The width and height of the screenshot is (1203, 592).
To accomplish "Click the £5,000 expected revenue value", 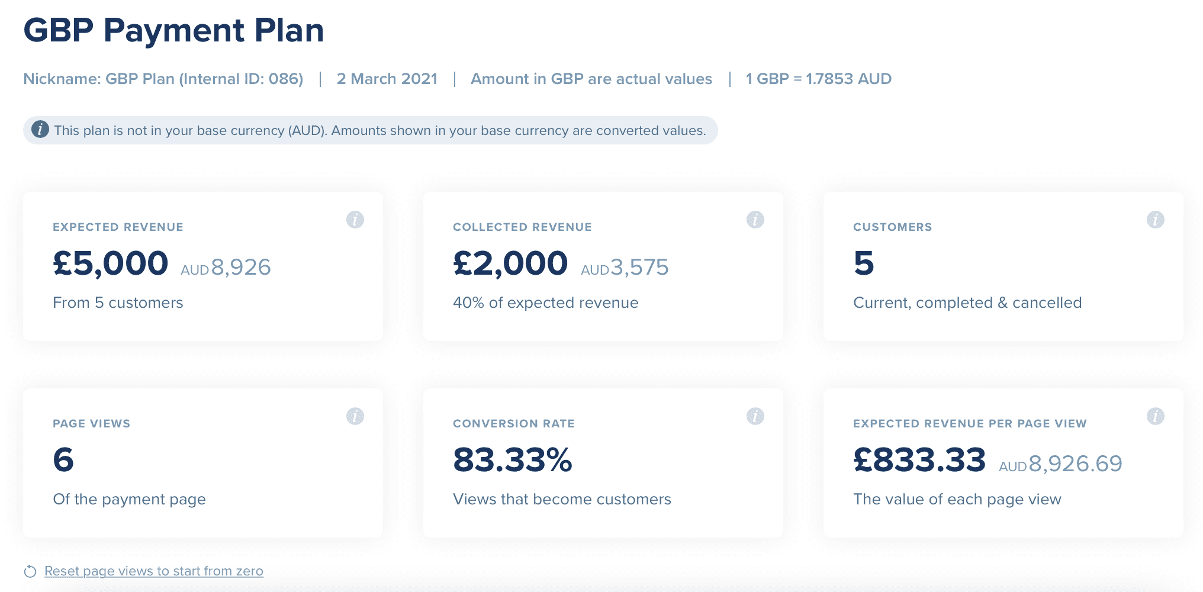I will click(111, 263).
